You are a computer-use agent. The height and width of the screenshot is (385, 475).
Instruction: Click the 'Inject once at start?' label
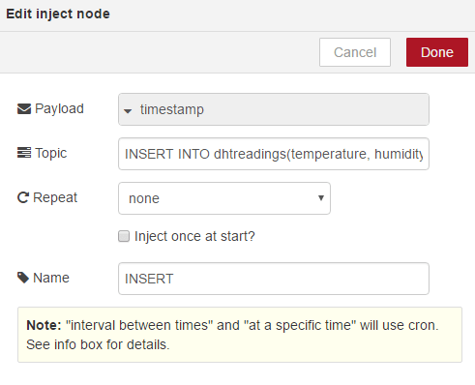click(194, 236)
